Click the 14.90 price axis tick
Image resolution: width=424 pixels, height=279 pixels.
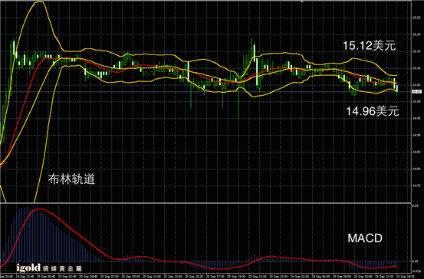(x=416, y=135)
